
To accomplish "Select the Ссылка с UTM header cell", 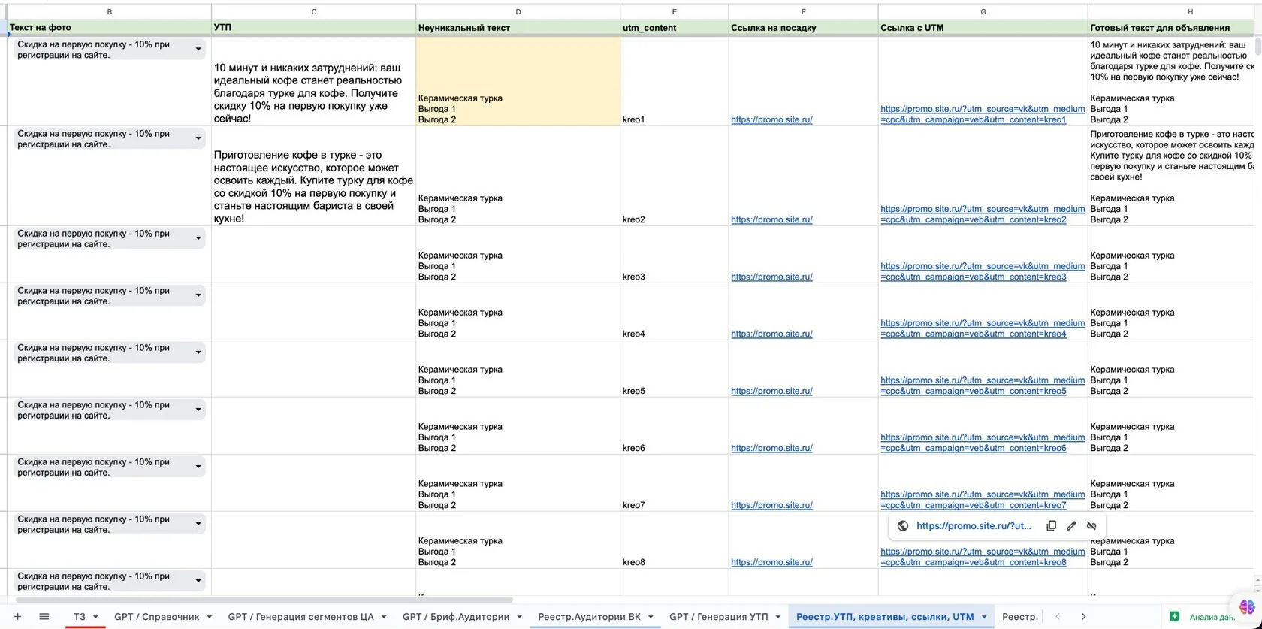I will (x=983, y=28).
